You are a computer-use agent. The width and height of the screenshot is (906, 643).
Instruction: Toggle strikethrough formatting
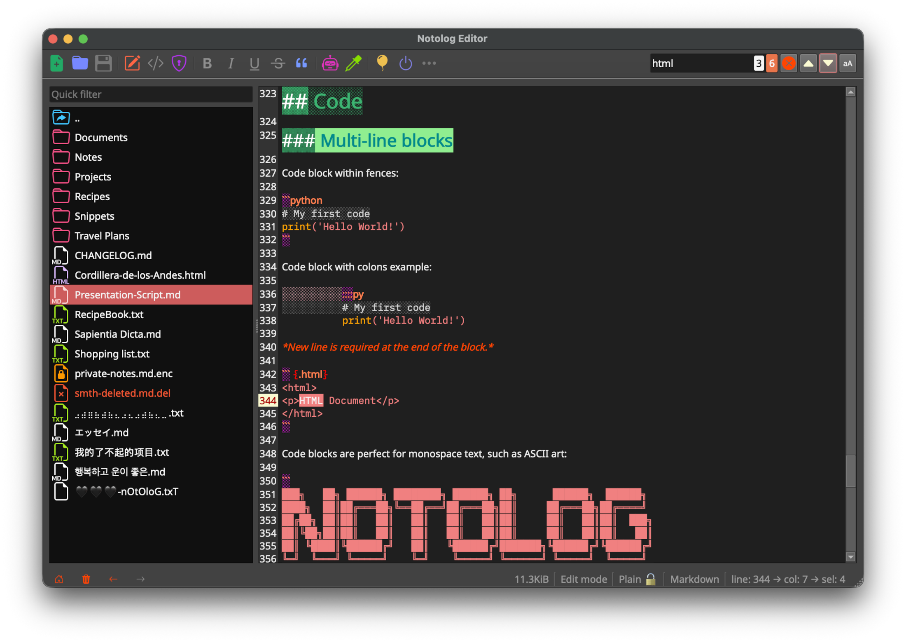coord(278,63)
